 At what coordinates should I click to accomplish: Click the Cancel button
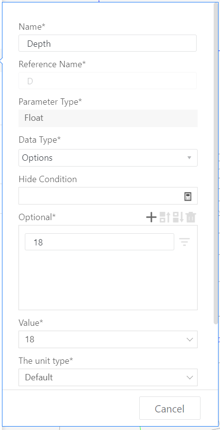(169, 409)
